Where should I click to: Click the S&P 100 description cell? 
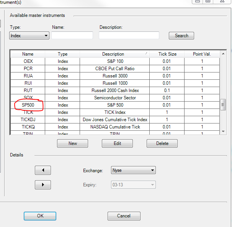[115, 61]
